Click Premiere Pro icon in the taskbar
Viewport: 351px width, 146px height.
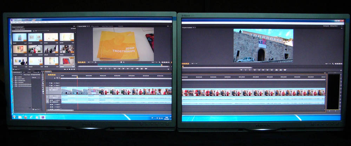(42, 117)
